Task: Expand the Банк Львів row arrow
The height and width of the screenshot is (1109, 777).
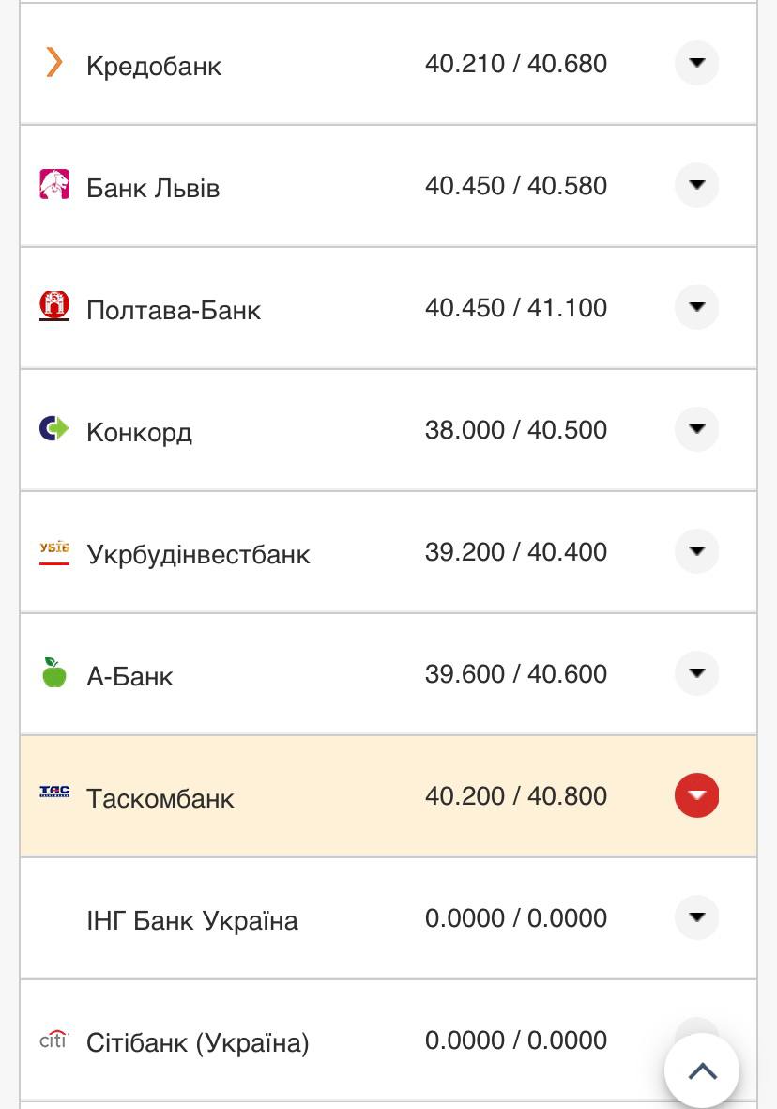Action: click(696, 185)
